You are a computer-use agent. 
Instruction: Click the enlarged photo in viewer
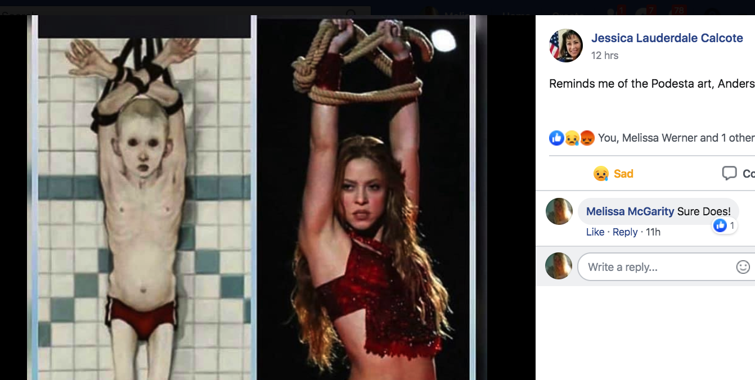coord(257,197)
